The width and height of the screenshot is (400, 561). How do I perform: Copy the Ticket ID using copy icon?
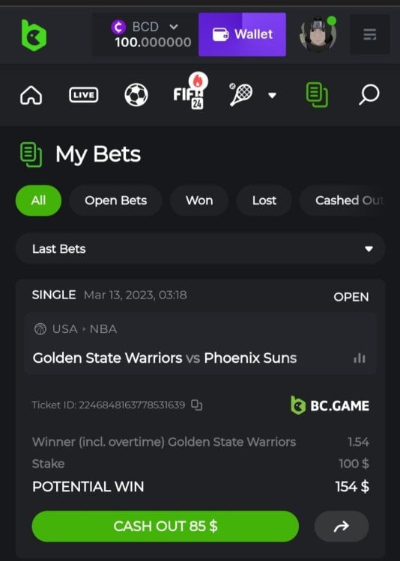pyautogui.click(x=196, y=405)
